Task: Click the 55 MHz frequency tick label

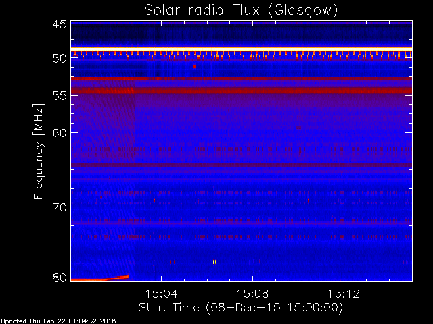Action: pyautogui.click(x=60, y=96)
